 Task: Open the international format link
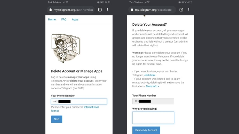point(75,109)
